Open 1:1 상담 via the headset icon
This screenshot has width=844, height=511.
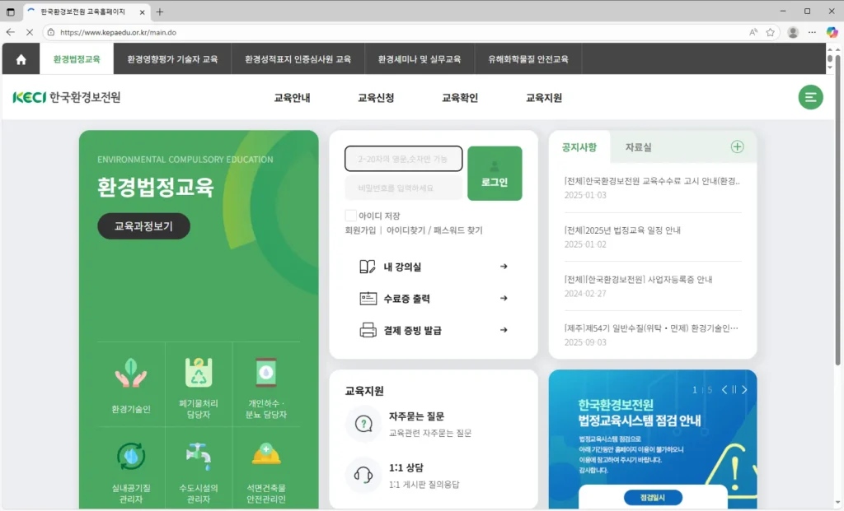[x=363, y=476]
